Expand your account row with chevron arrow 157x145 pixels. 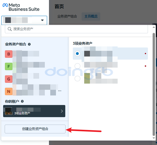click(x=62, y=111)
